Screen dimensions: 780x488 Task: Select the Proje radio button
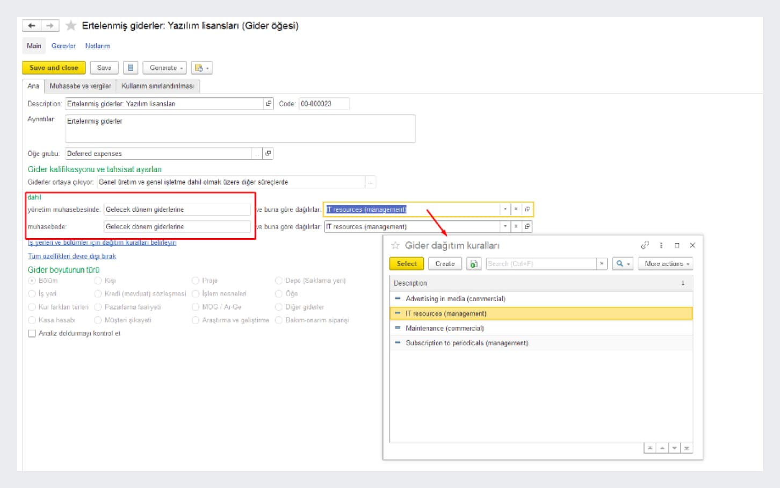coord(196,281)
